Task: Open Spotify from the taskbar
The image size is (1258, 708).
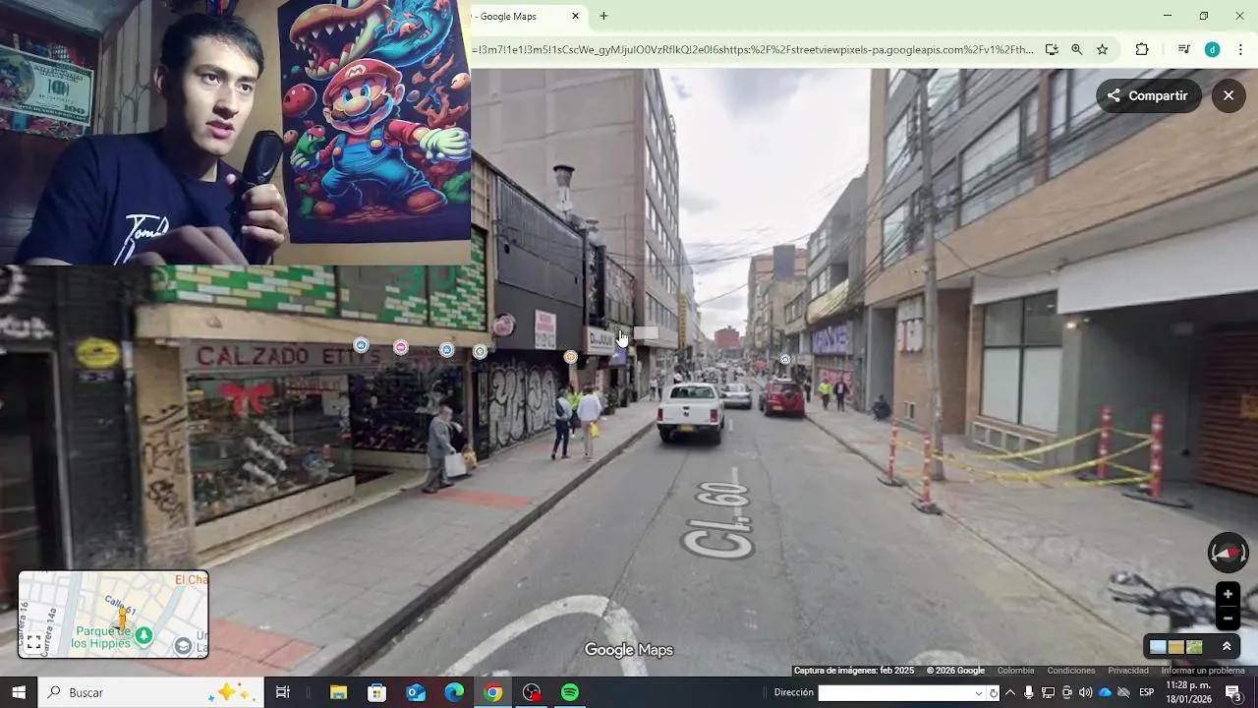Action: point(570,692)
